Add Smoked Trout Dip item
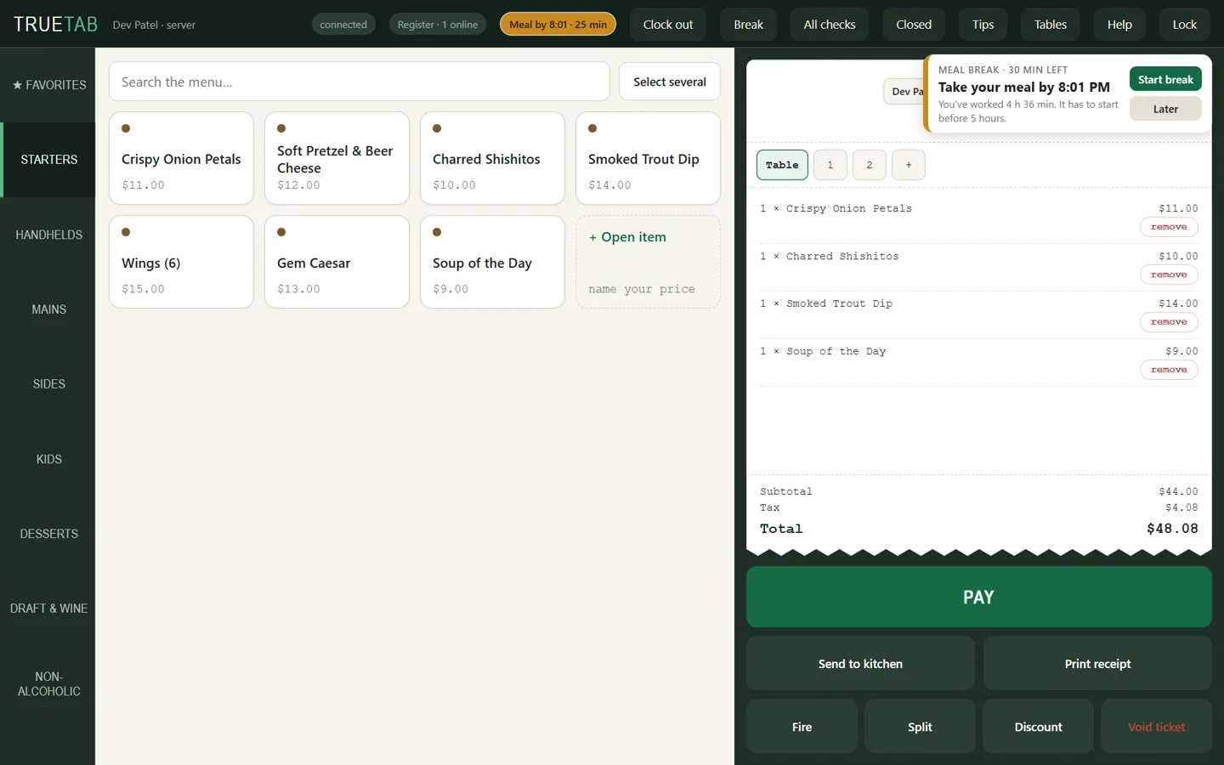Image resolution: width=1224 pixels, height=765 pixels. (648, 158)
